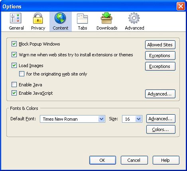
Task: Check Enable Java
Action: click(x=14, y=85)
